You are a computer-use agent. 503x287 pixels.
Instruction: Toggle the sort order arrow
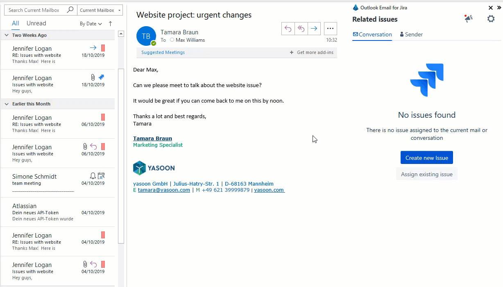[x=110, y=24]
